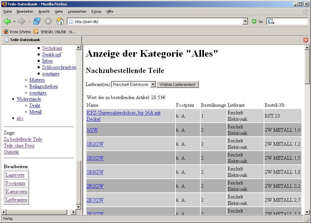Open the Bearbeiten menu
Screen dimensions: 311x223
coord(25,11)
